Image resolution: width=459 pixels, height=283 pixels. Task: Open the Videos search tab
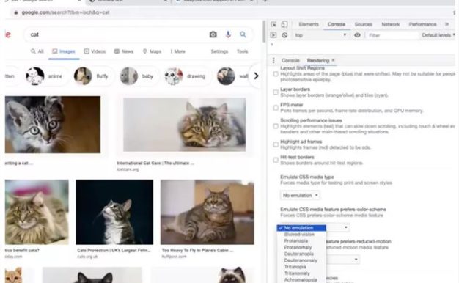click(x=95, y=51)
